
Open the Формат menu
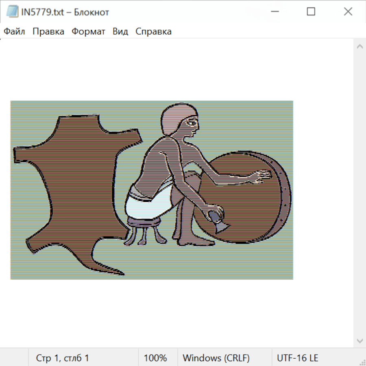[x=88, y=32]
